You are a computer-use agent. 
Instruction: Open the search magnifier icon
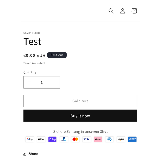tap(111, 11)
